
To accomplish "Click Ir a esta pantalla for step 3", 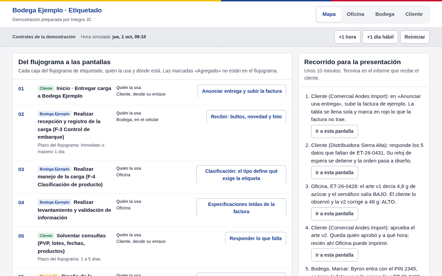I will (x=335, y=214).
